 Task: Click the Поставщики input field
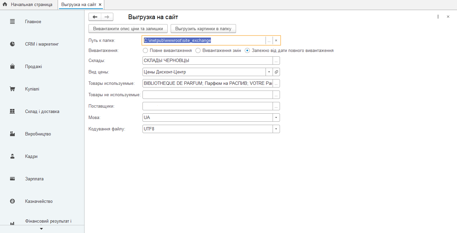pos(207,106)
